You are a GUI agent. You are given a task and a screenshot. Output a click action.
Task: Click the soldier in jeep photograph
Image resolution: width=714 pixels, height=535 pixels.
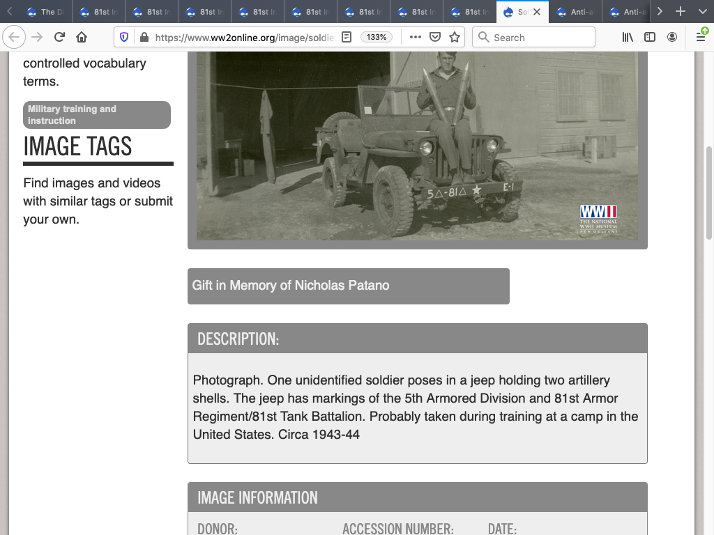tap(417, 146)
